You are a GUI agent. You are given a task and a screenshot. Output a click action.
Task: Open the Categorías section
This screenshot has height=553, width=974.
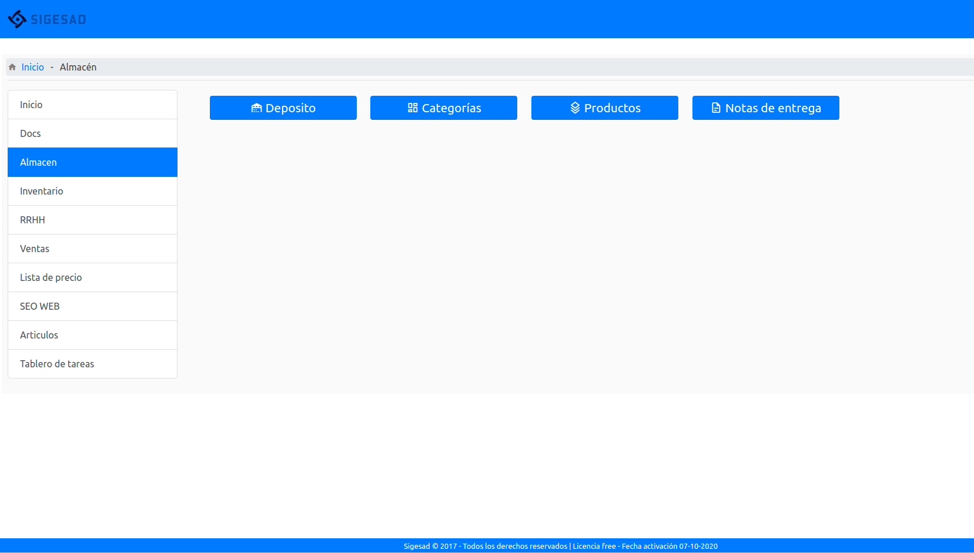pyautogui.click(x=444, y=108)
